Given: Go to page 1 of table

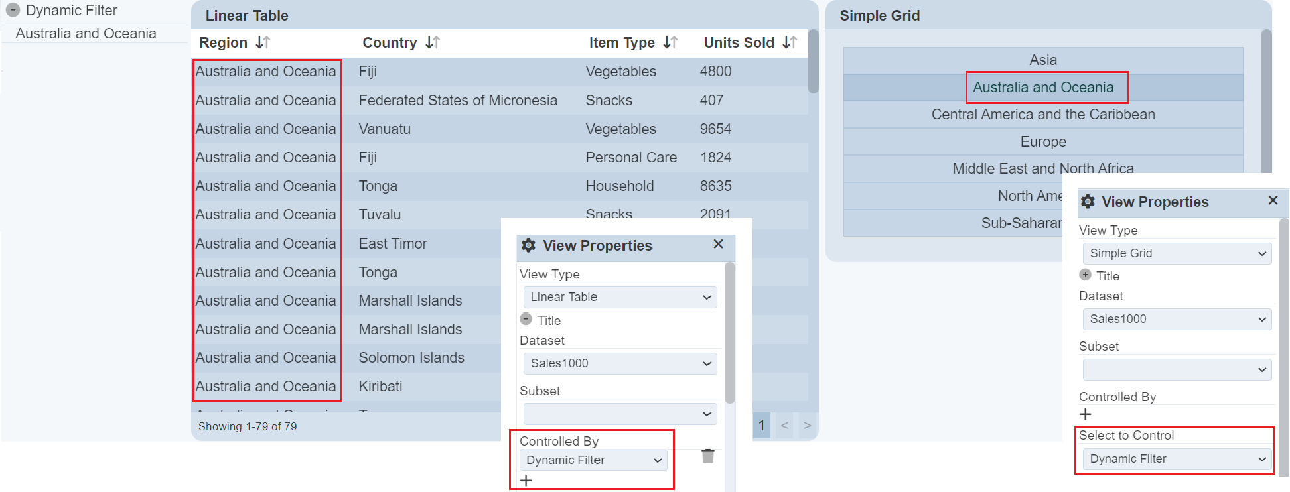Looking at the screenshot, I should pos(762,426).
